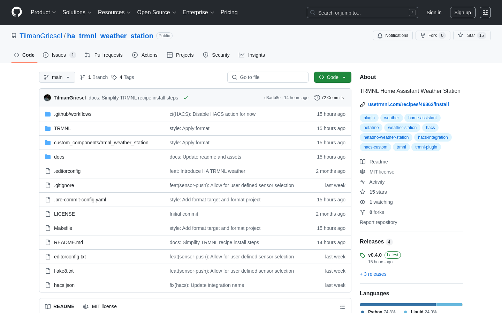Open the README outline list icon
502x313 pixels.
coord(342,307)
